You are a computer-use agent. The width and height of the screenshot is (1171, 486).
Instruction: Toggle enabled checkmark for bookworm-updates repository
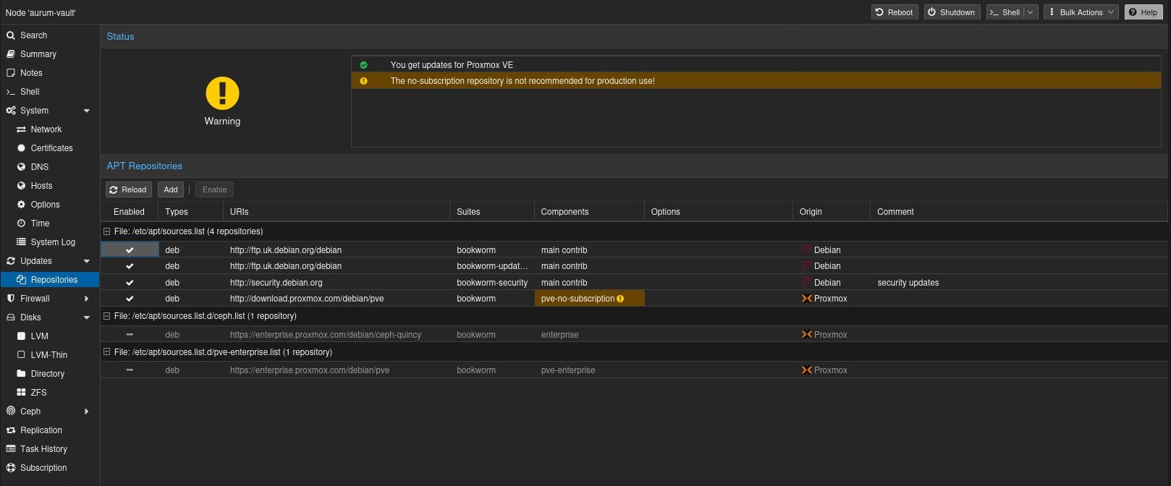[x=130, y=266]
